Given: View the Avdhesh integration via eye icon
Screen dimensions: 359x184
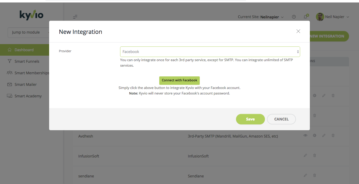Looking at the screenshot, I should (x=305, y=135).
